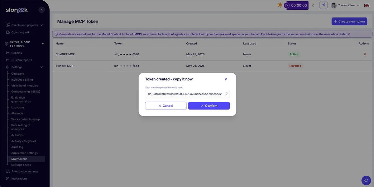Click the Reports chart icon
This screenshot has width=374, height=187.
(x=8, y=53)
